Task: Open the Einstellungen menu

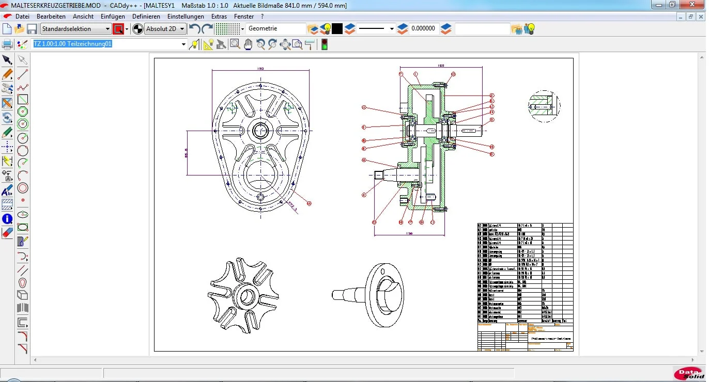Action: click(x=186, y=17)
